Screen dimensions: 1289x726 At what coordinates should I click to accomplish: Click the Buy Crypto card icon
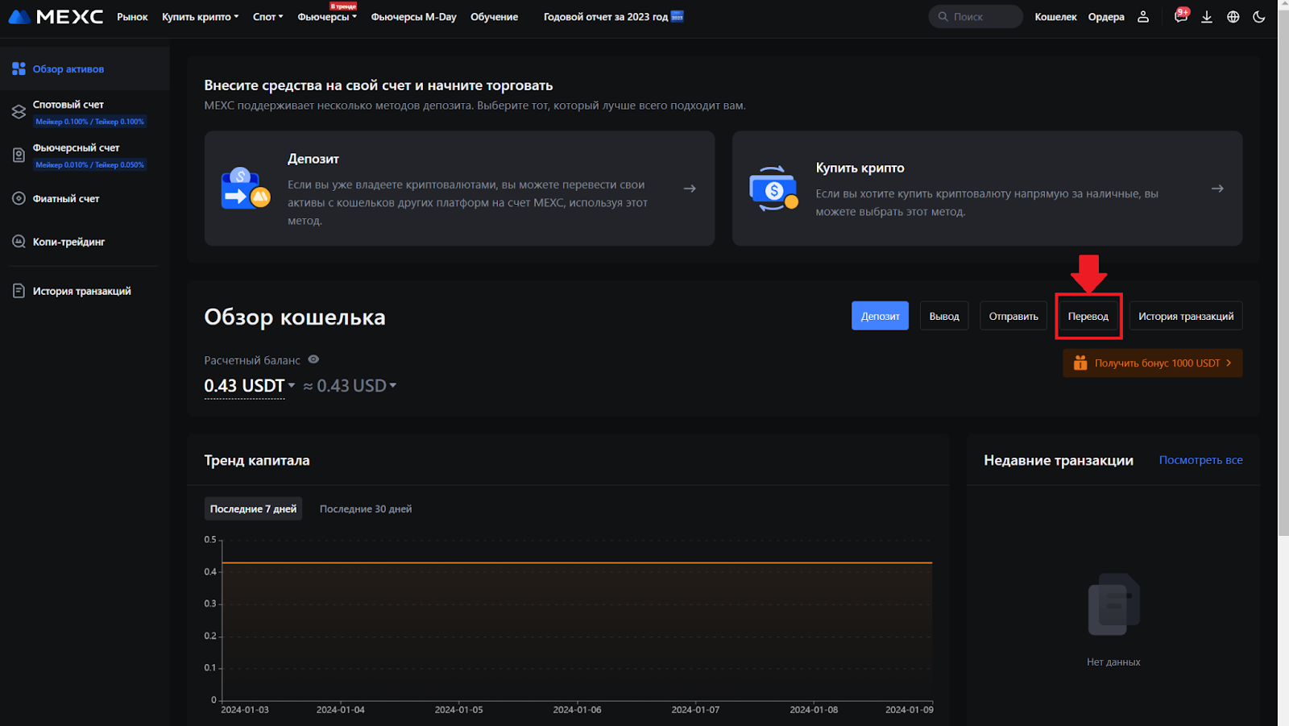773,189
